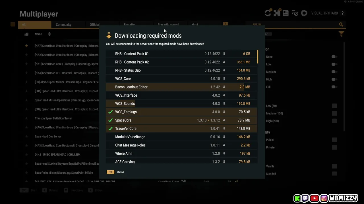The width and height of the screenshot is (364, 204).
Task: Click favorite star for [NA2] SpearHead server
Action: tap(26, 55)
